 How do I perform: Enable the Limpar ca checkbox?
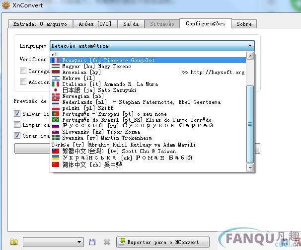point(17,125)
